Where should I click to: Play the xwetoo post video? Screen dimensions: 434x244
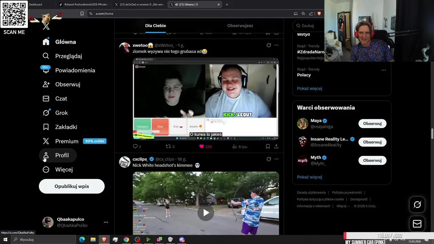pos(206,99)
